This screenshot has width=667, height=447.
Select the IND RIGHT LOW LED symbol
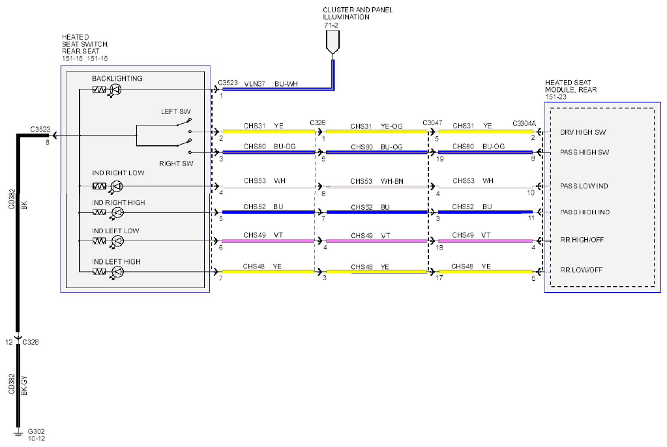click(x=117, y=186)
